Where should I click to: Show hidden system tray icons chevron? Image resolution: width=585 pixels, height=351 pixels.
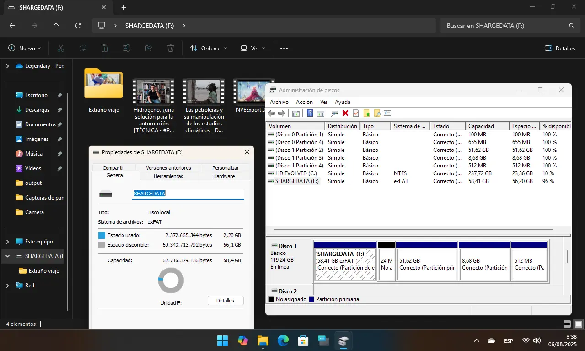click(x=477, y=340)
